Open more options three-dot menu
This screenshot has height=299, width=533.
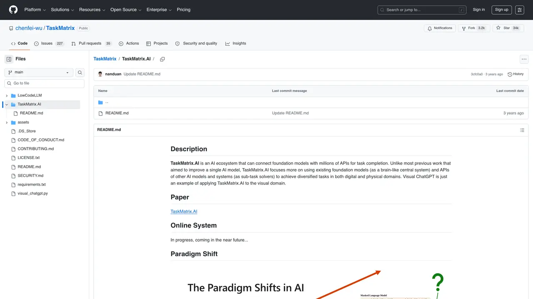[524, 59]
